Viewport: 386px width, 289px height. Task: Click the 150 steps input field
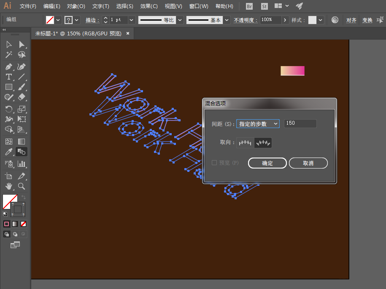(x=300, y=123)
